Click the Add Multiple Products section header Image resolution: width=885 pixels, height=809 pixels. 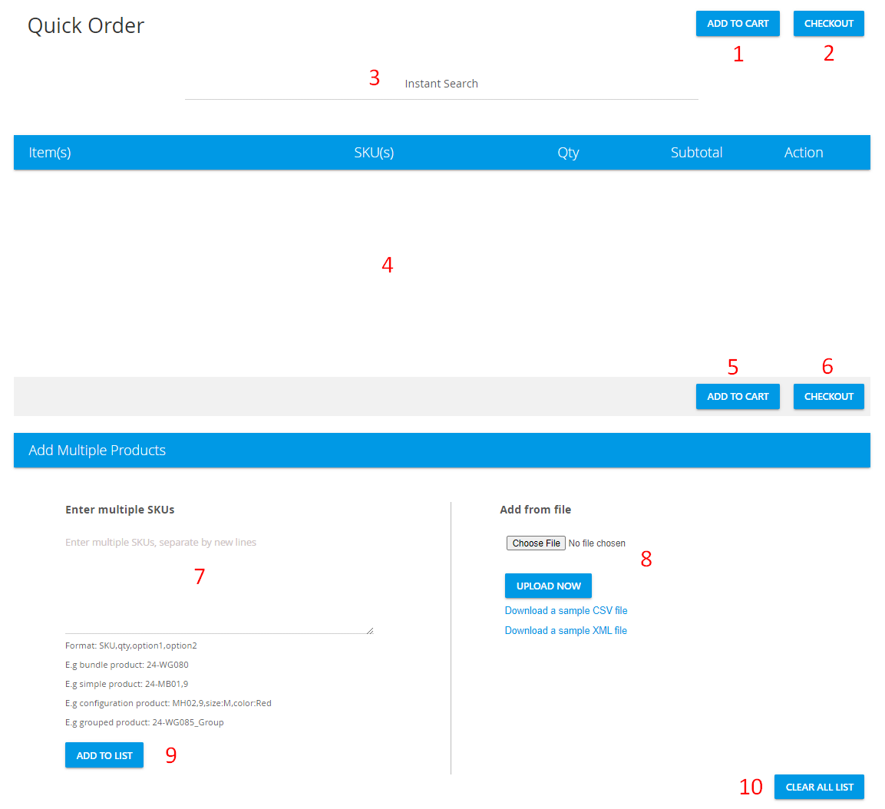pyautogui.click(x=97, y=451)
